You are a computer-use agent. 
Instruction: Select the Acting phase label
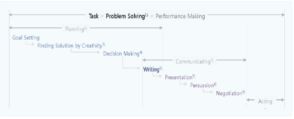tap(265, 101)
